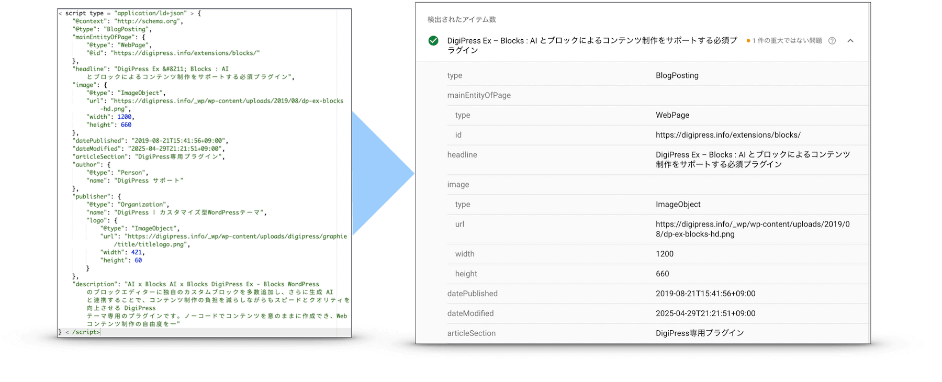Viewport: 942px width, 382px height.
Task: Click the "dateModified" code line
Action: click(149, 149)
